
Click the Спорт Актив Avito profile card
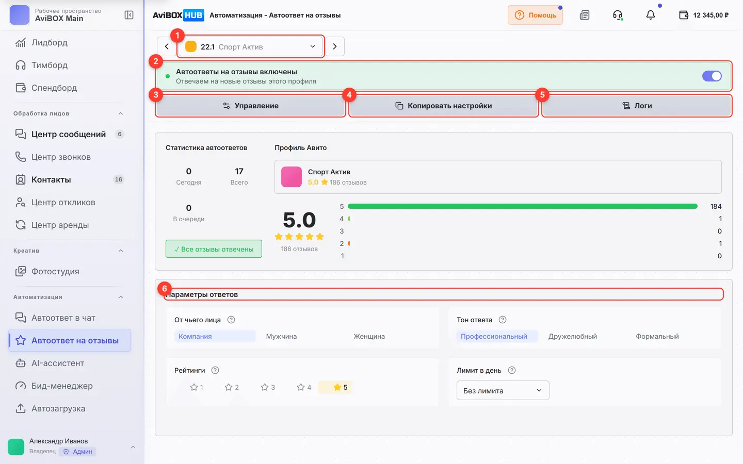[498, 177]
